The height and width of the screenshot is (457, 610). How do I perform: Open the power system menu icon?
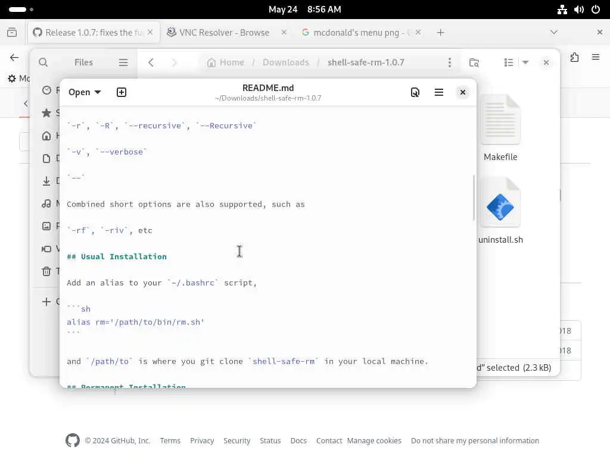pos(596,10)
